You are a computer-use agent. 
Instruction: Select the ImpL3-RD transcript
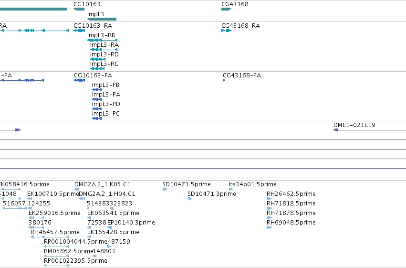98,59
